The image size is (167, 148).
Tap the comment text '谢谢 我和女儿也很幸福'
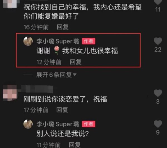click(77, 51)
